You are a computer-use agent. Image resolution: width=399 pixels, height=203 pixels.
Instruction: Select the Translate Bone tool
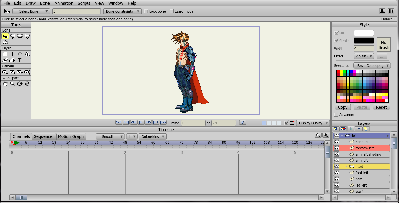pos(13,36)
